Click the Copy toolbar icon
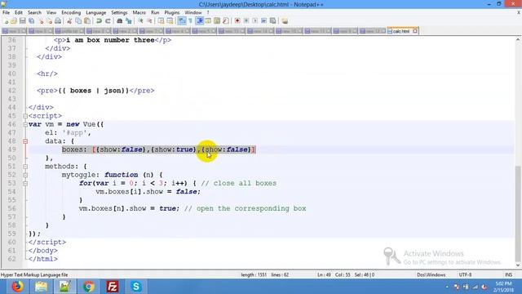The image size is (522, 294). coord(78,21)
